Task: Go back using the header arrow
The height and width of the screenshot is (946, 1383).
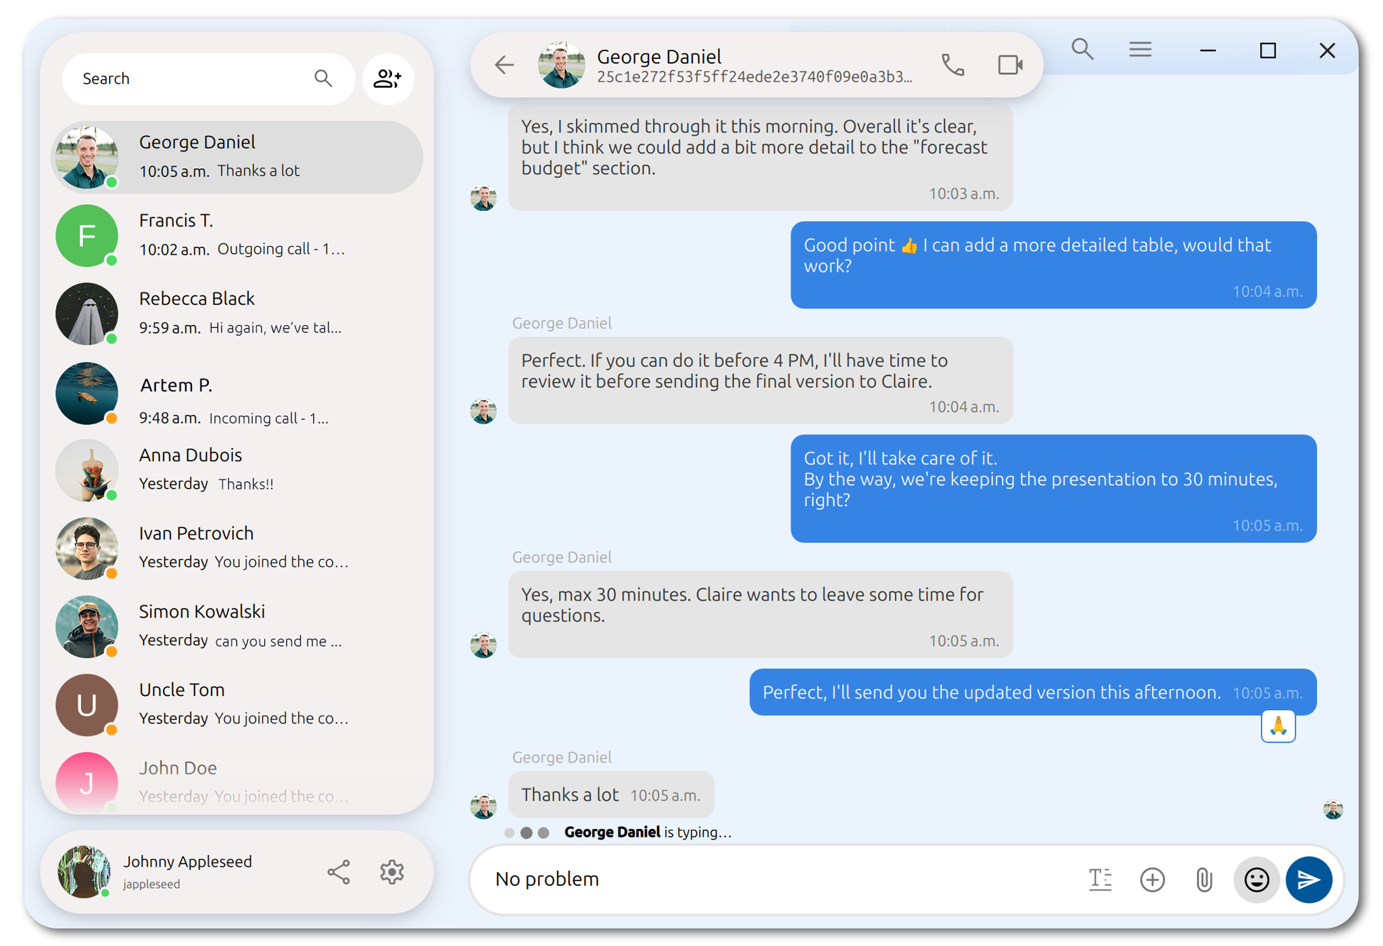Action: 504,66
